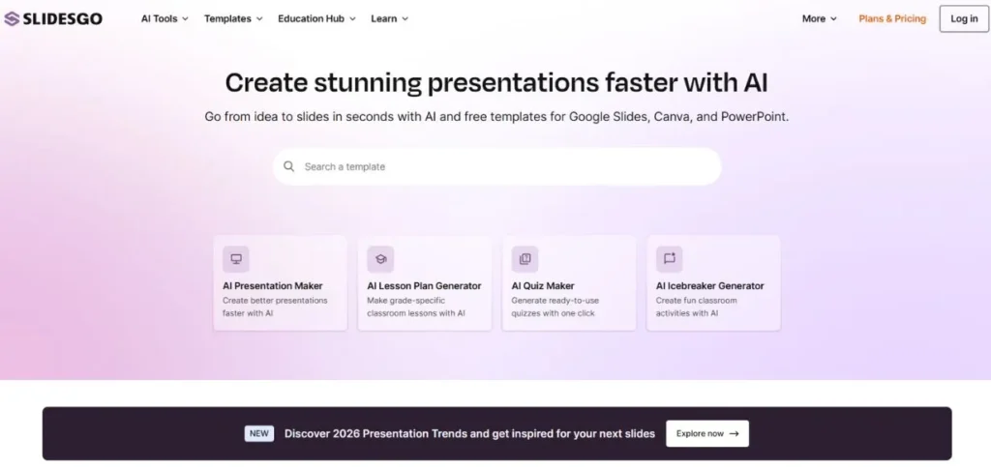Open the Education Hub menu
991x467 pixels.
click(x=317, y=19)
